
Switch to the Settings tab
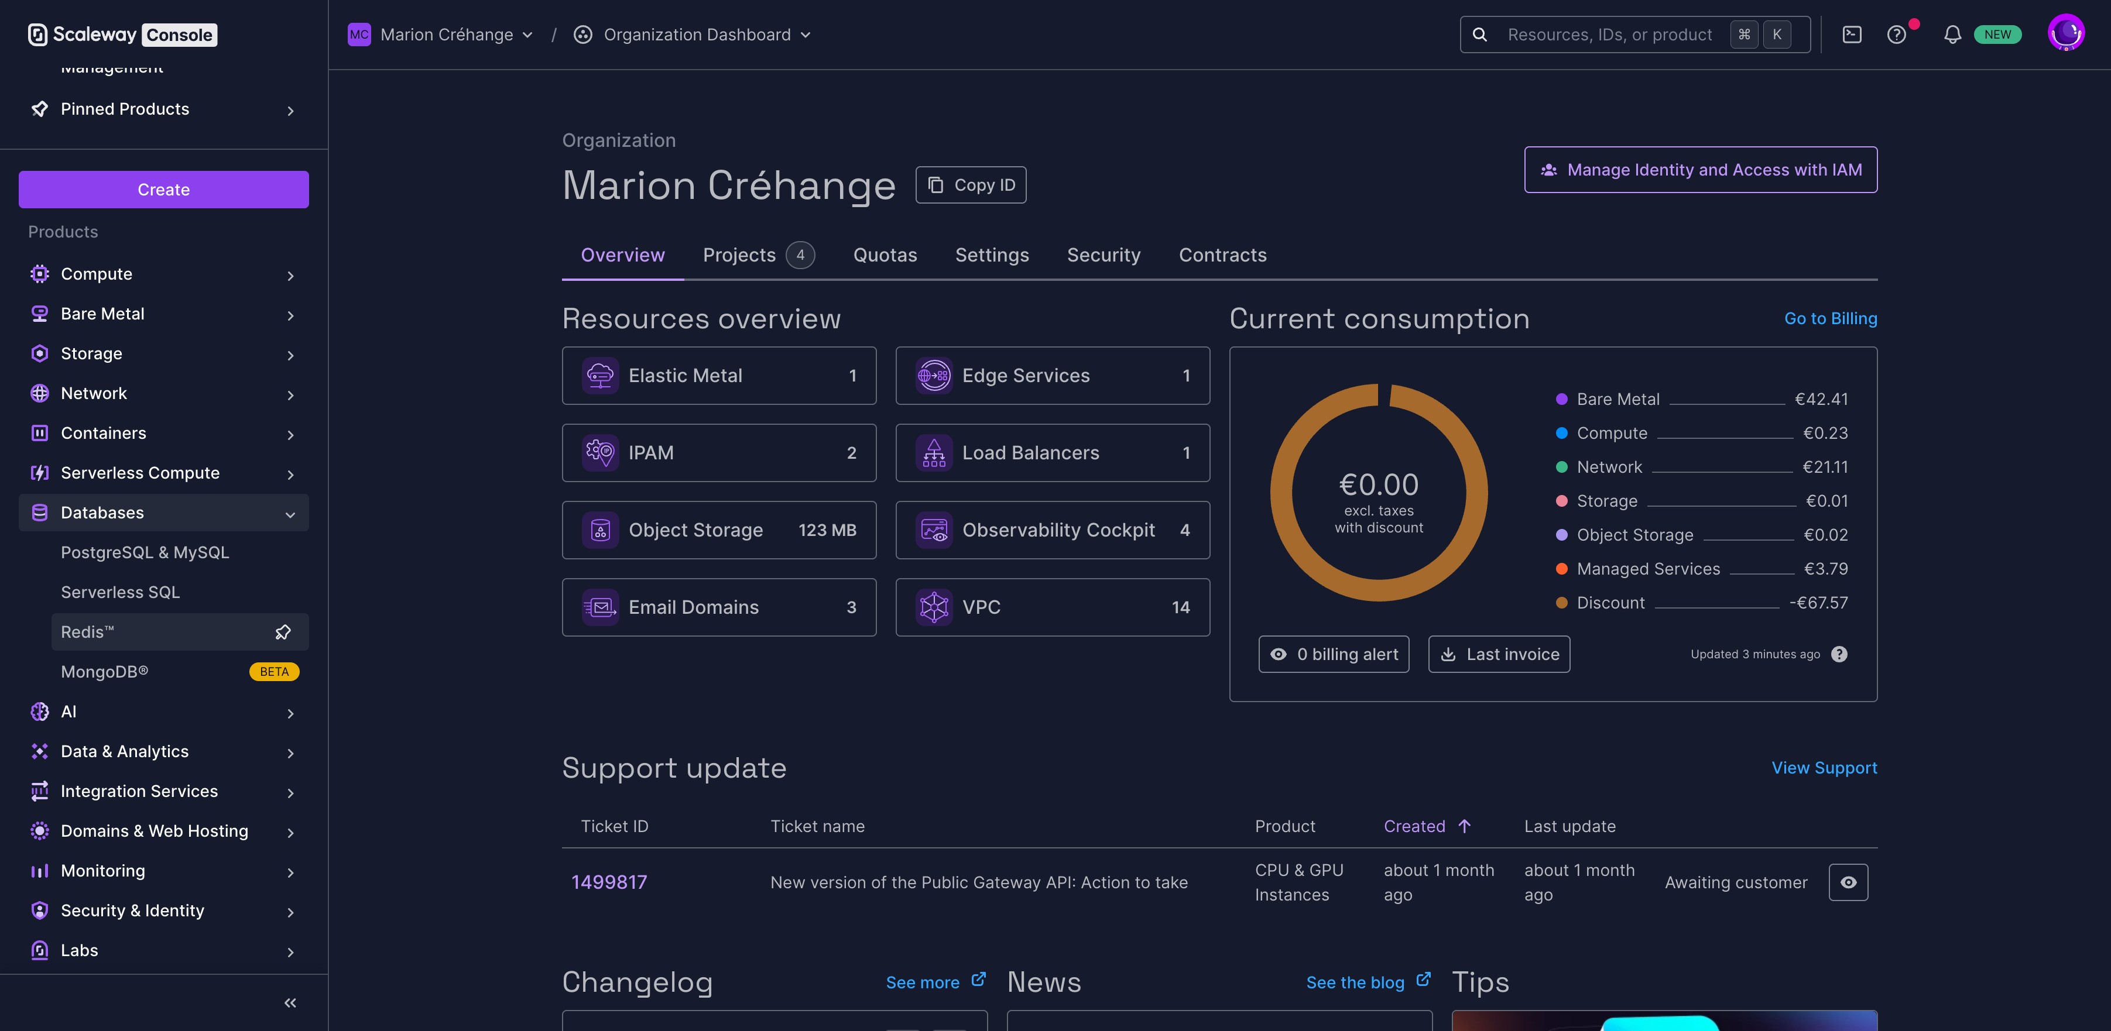[x=992, y=255]
